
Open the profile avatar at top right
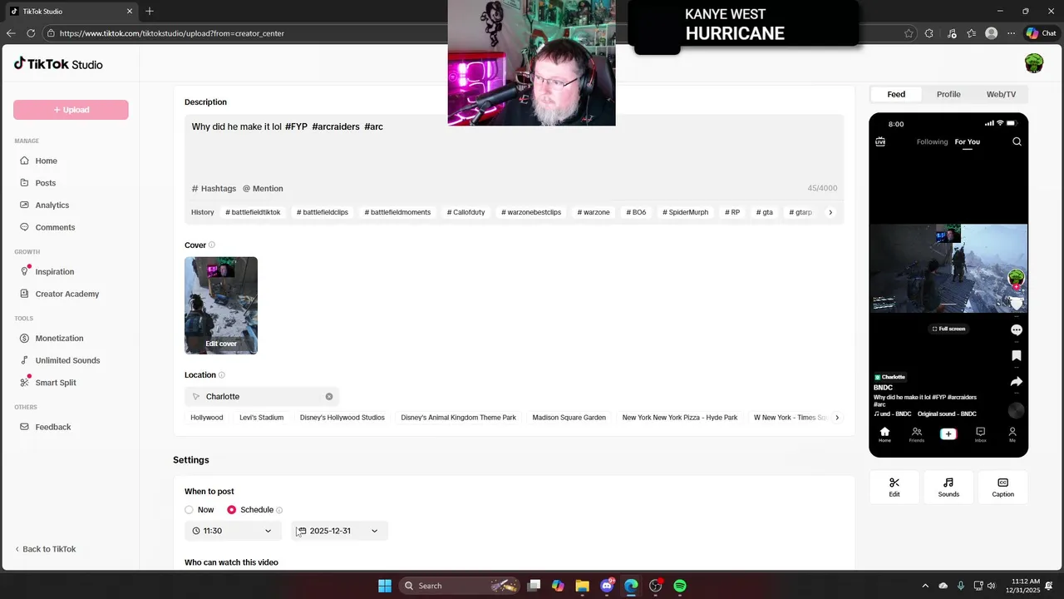click(1033, 64)
